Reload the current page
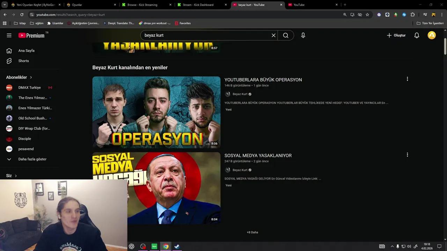447x251 pixels. coord(22,15)
